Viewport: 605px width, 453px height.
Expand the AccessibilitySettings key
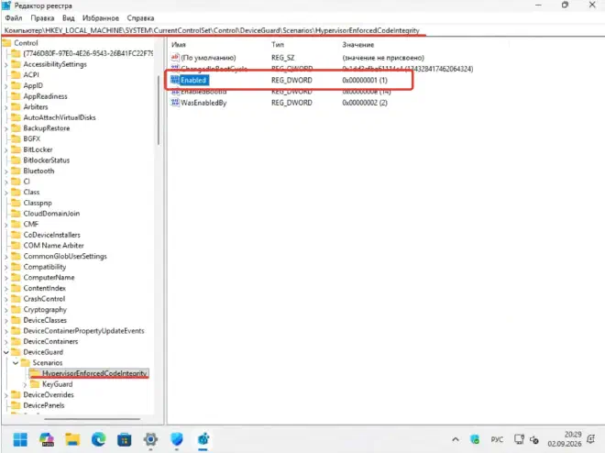coord(5,65)
